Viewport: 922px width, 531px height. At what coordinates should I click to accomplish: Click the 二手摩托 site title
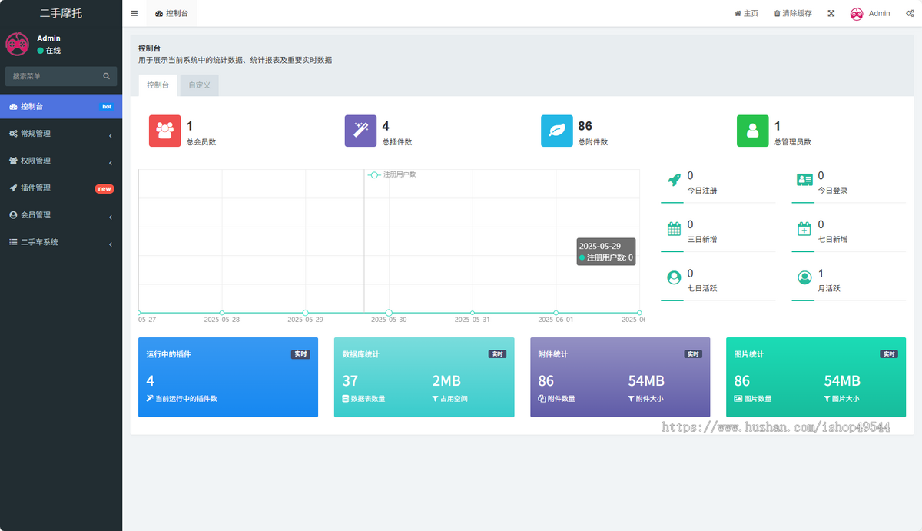(61, 13)
